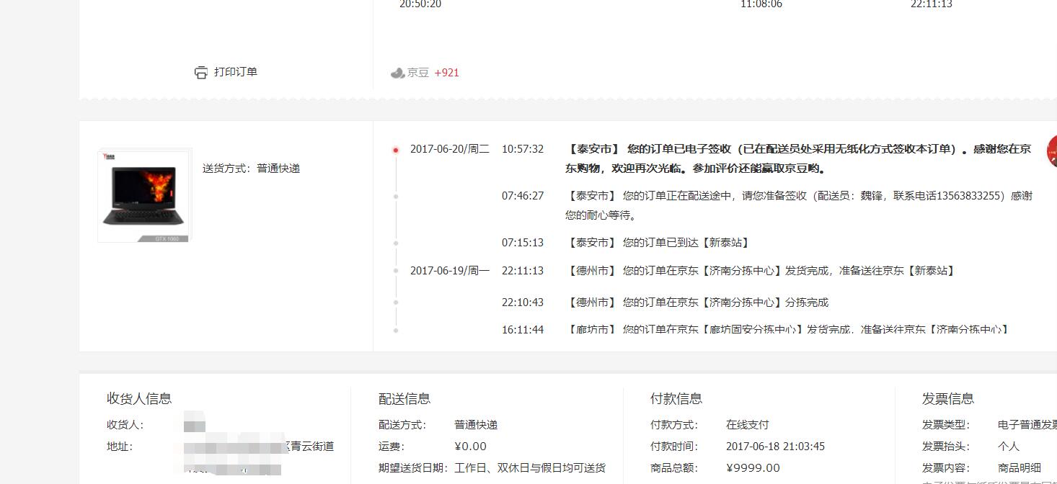Click the 发货完成，准备送往京东【新泰站】 entry

(x=761, y=271)
